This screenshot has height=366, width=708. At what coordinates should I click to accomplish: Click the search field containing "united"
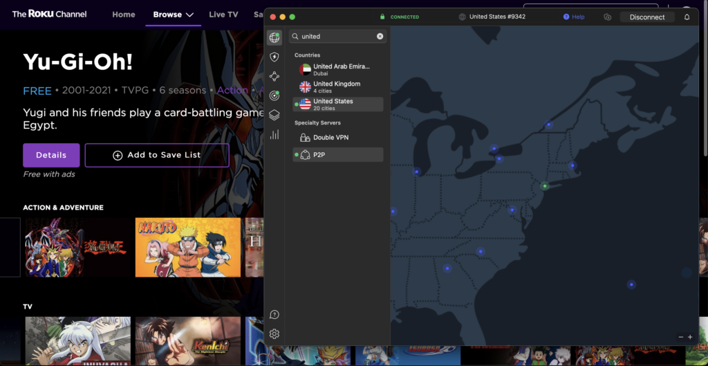coord(337,36)
